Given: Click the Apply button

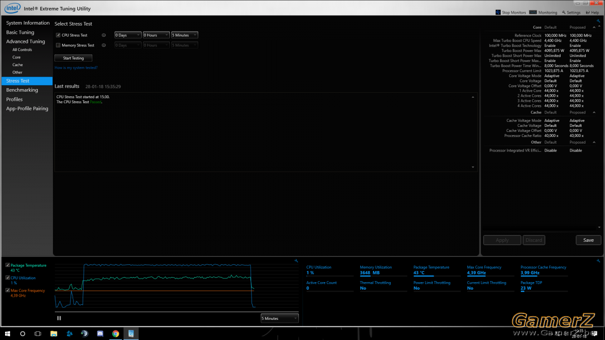Looking at the screenshot, I should (x=502, y=240).
